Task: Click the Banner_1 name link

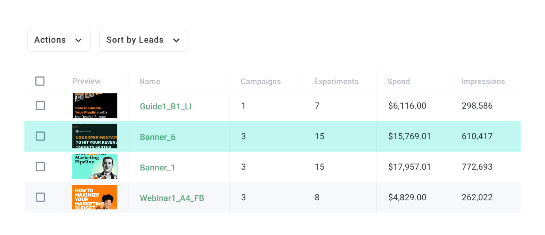Action: [x=157, y=168]
